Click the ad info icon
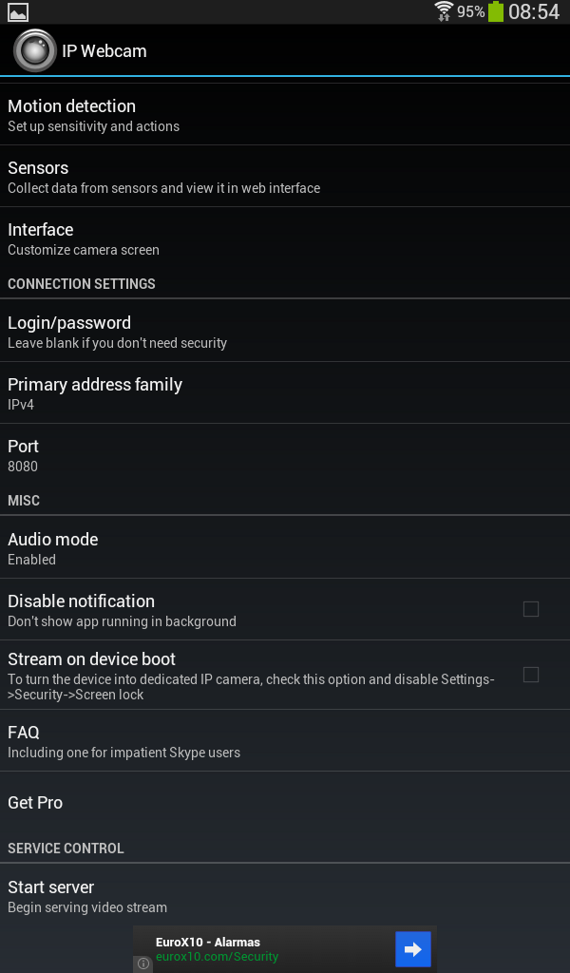 pos(143,963)
